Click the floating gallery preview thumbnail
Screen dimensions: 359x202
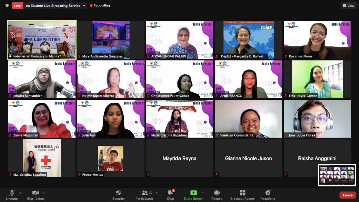coord(337,175)
